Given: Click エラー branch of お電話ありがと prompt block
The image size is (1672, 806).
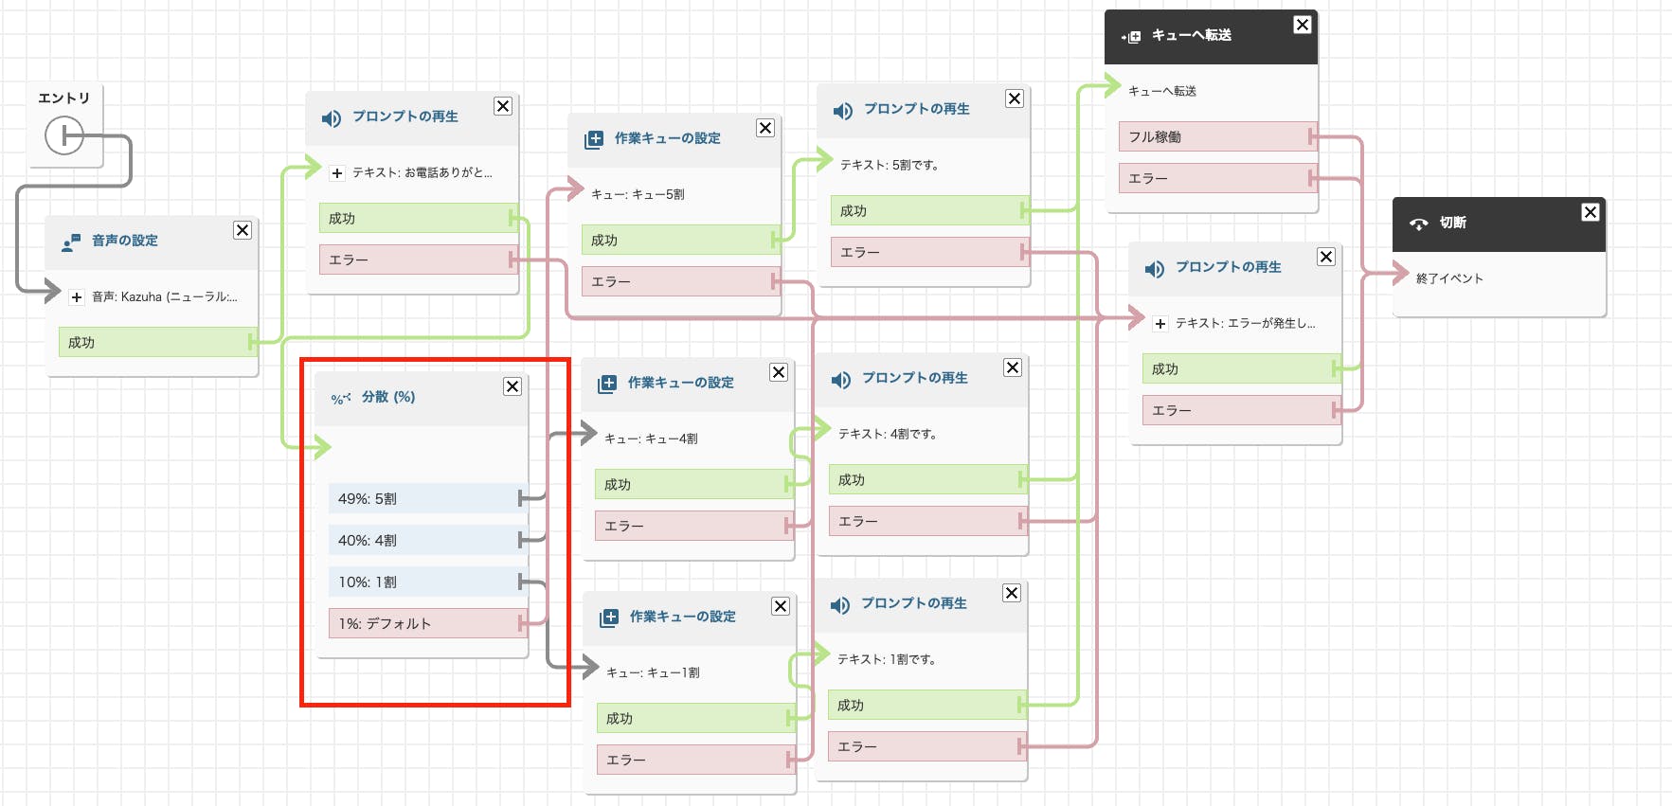Looking at the screenshot, I should click(x=419, y=260).
